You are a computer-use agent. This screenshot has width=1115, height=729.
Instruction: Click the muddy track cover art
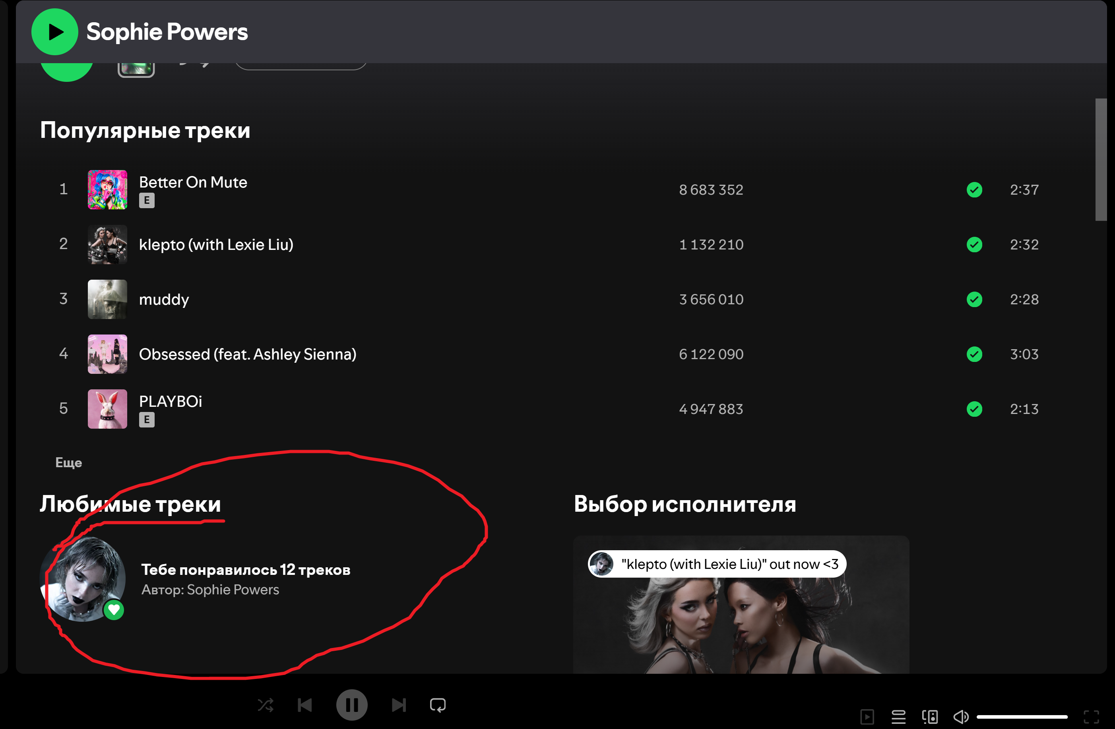click(107, 299)
